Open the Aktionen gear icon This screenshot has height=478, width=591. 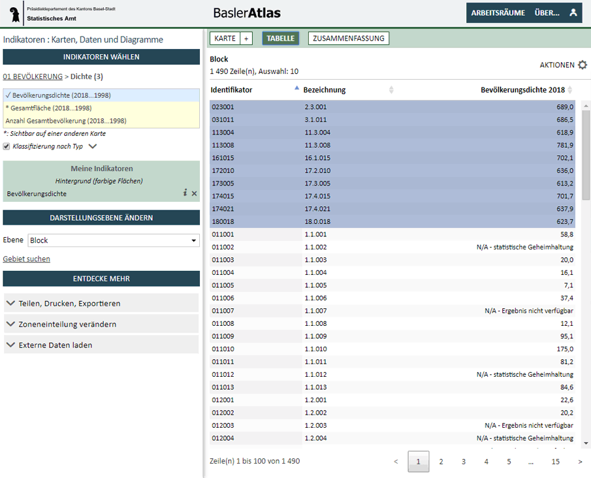(583, 65)
